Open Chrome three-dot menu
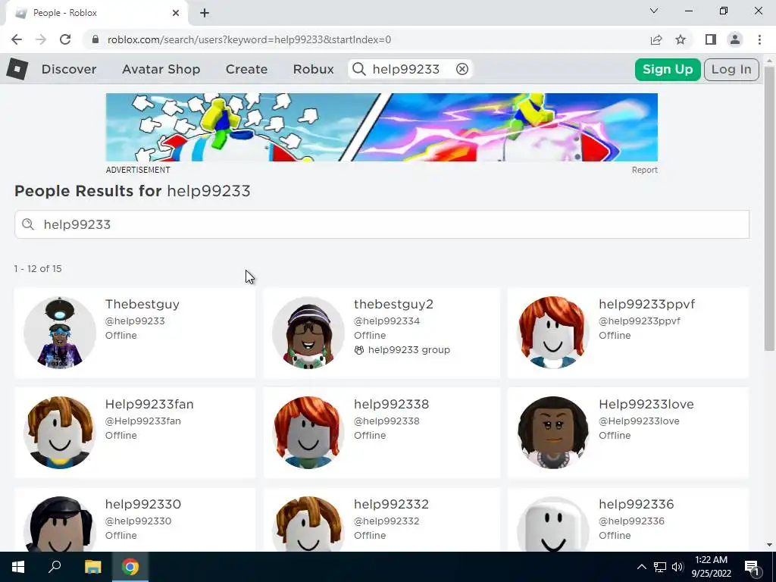The image size is (776, 582). click(x=759, y=39)
